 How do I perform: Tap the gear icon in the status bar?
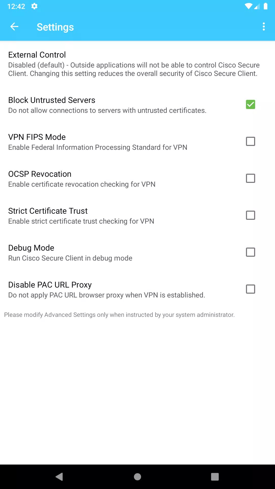point(34,6)
